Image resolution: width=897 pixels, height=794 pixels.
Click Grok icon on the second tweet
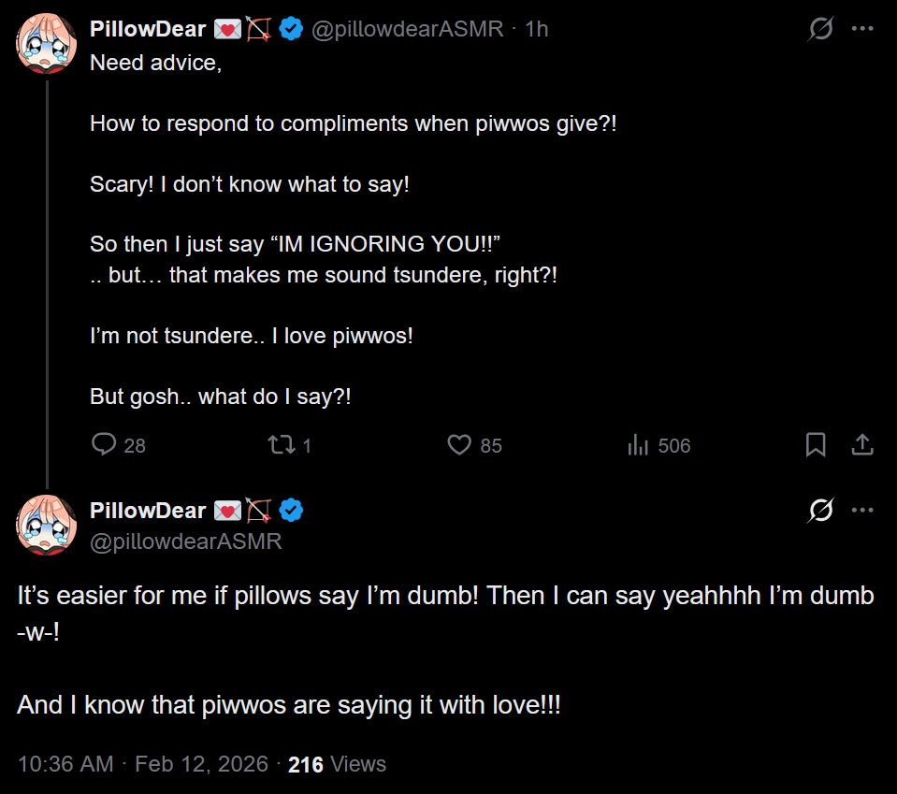(820, 511)
